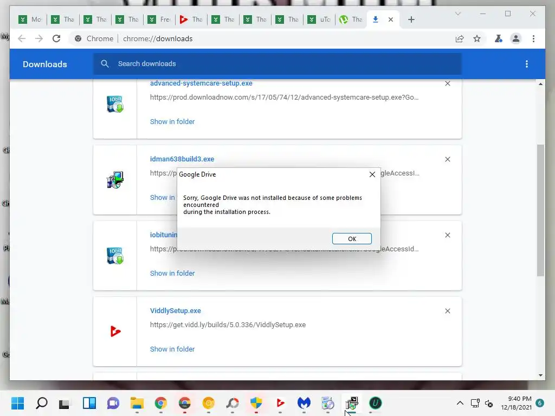Open network status tray icon

pos(475,403)
